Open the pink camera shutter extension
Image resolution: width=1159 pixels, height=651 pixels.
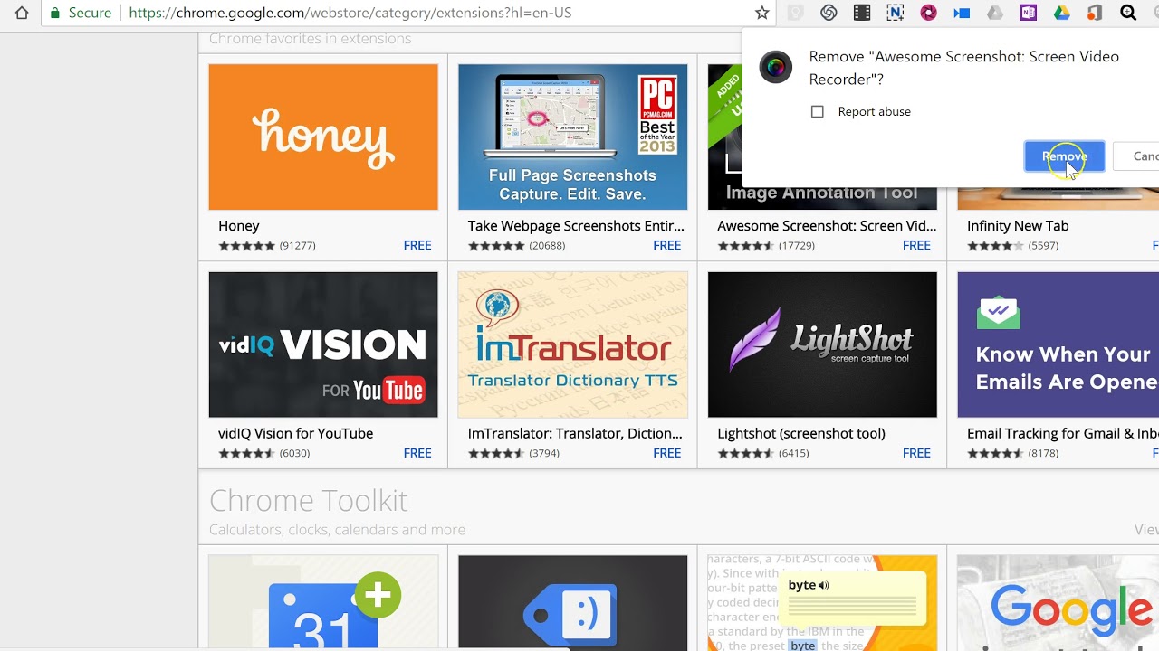click(x=928, y=13)
